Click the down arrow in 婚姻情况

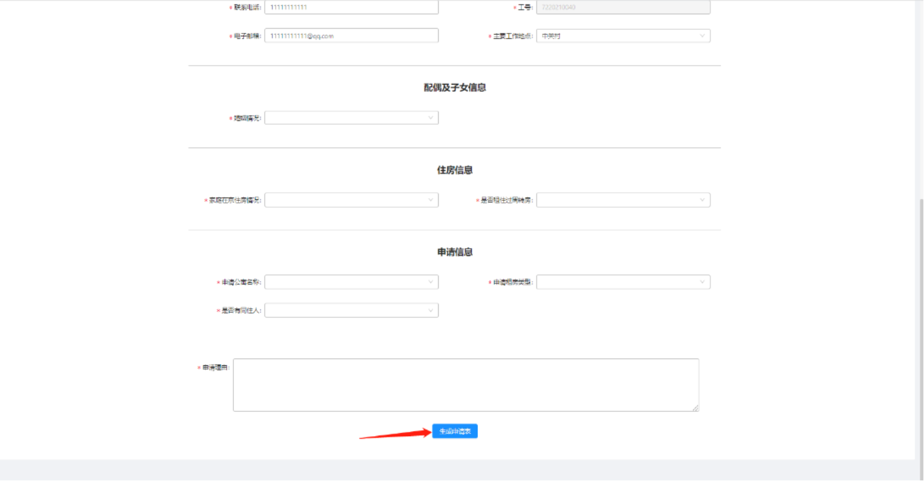pos(430,118)
